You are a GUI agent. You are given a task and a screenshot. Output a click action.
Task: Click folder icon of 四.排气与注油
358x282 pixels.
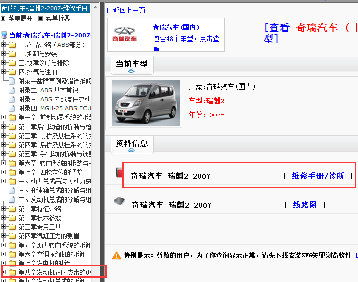12,72
